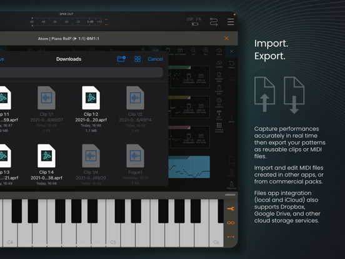Click the orange horizontal arrows icon

pyautogui.click(x=231, y=237)
